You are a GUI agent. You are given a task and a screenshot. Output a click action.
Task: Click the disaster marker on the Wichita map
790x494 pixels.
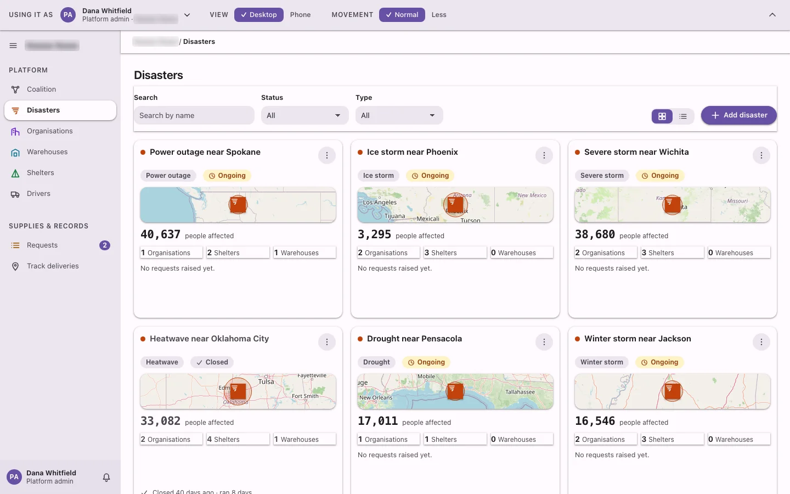pos(673,204)
